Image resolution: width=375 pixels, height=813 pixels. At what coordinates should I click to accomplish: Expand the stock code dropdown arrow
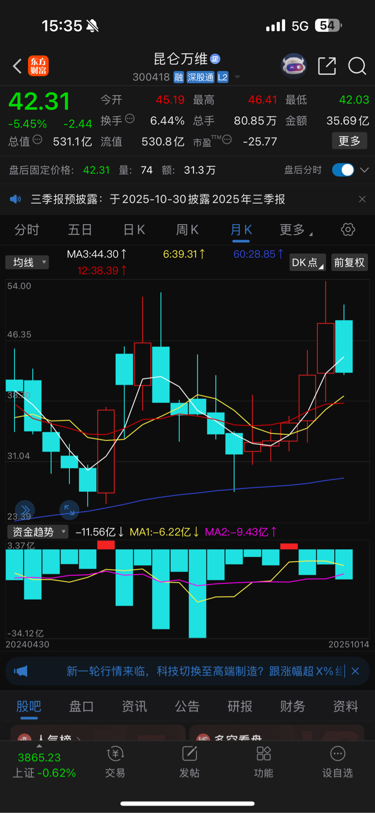(x=237, y=77)
